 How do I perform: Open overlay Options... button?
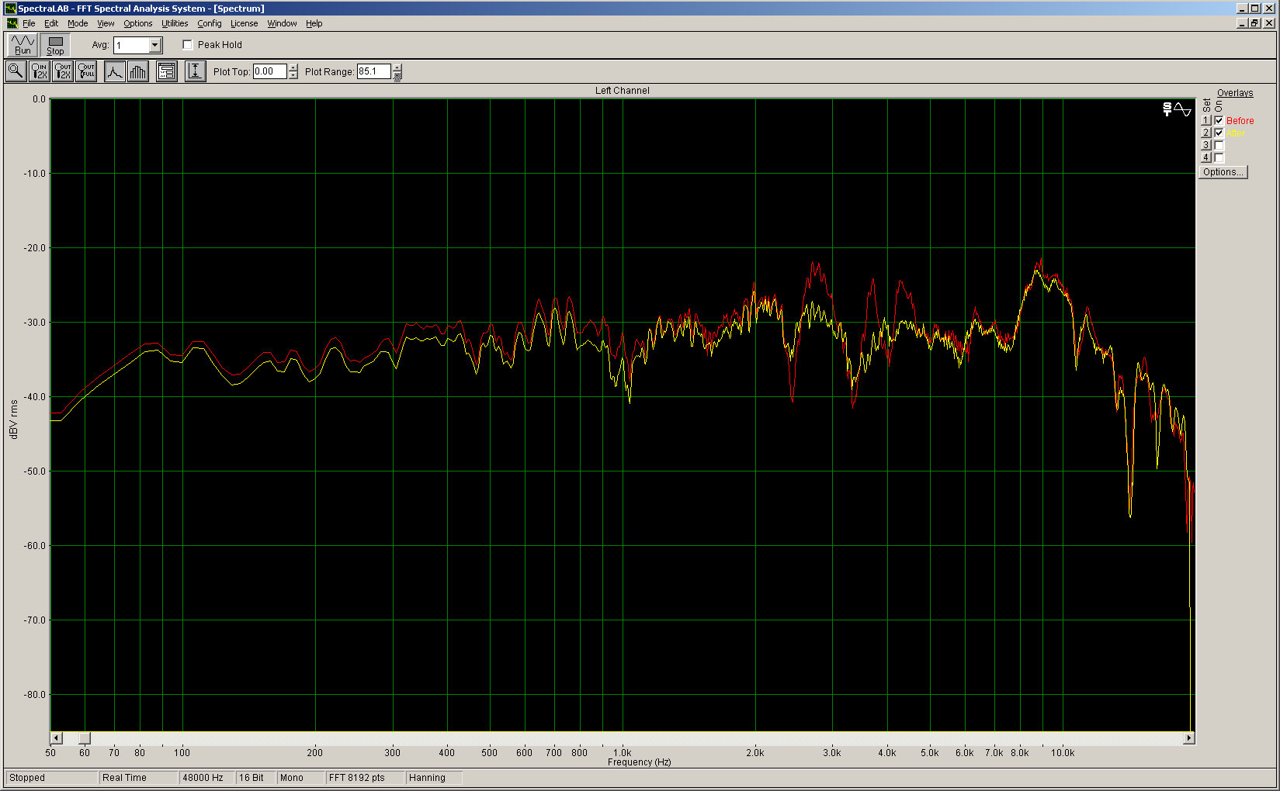(1223, 172)
